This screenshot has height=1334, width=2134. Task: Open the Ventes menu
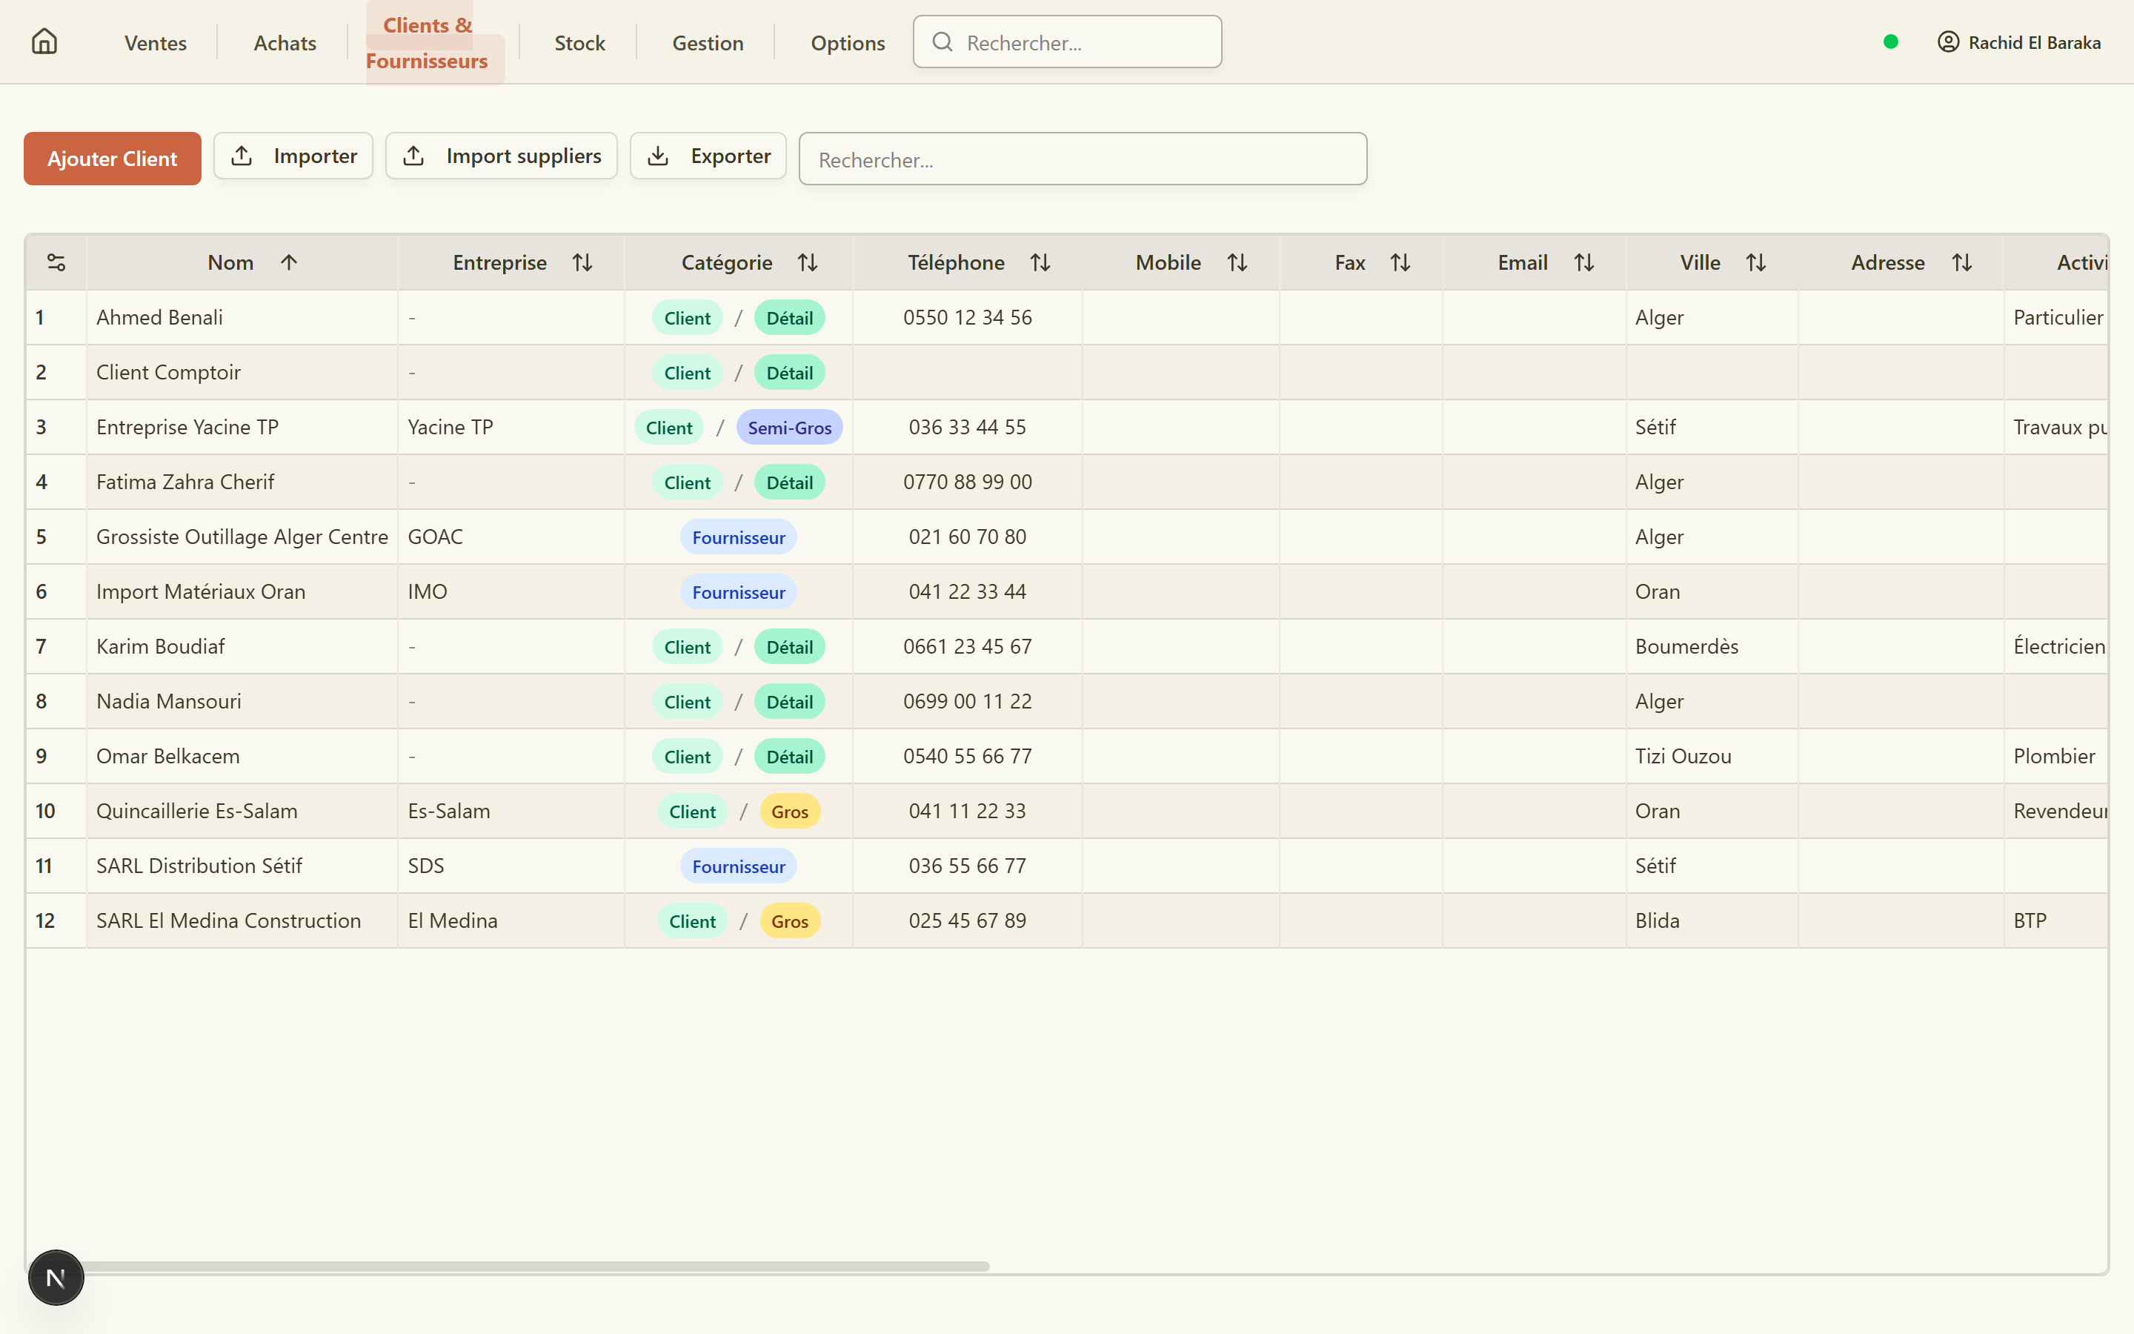155,42
